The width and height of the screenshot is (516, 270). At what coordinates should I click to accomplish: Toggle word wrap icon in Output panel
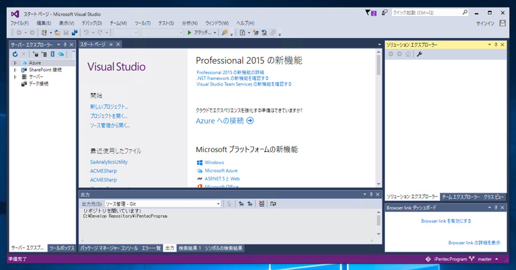pyautogui.click(x=273, y=204)
